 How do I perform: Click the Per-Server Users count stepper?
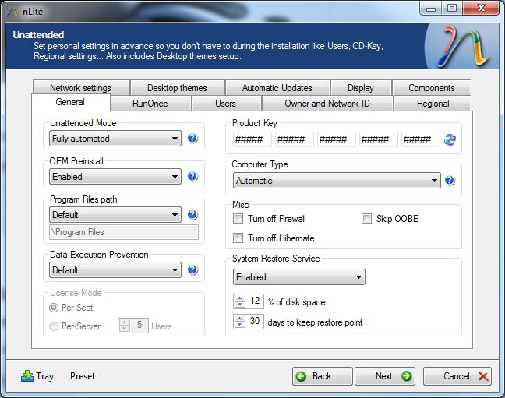tap(125, 326)
